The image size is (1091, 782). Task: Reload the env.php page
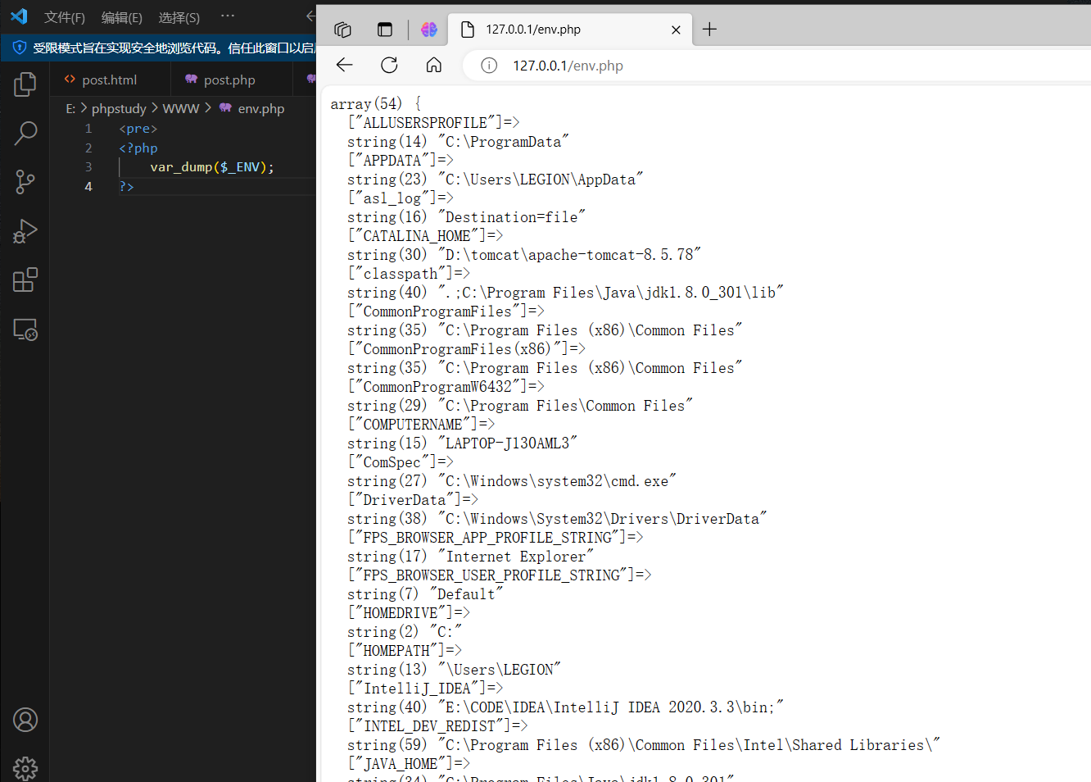point(390,65)
